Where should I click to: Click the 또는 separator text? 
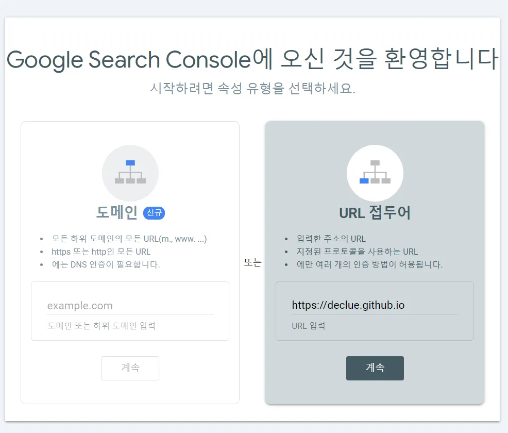(252, 262)
